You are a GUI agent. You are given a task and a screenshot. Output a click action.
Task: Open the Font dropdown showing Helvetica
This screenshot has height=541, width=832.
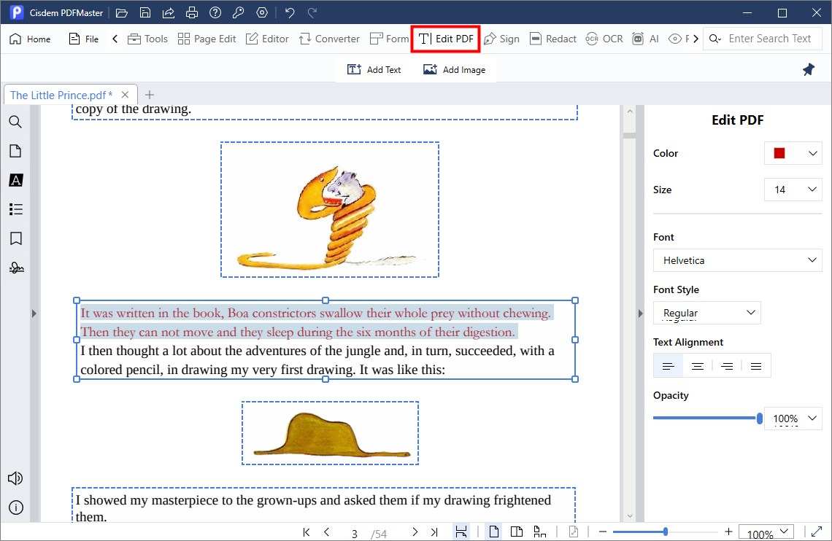[x=738, y=260]
